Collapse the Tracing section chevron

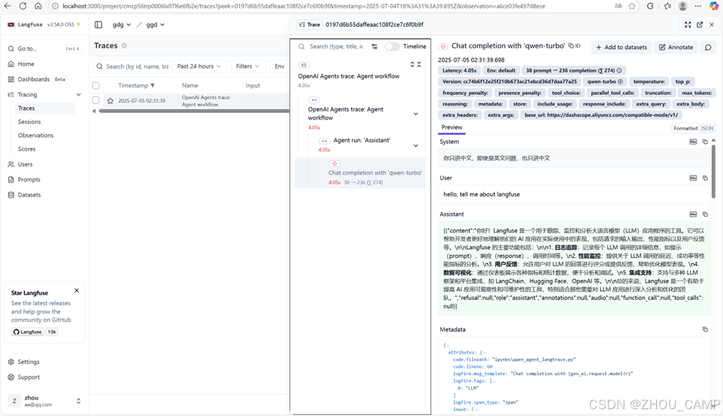click(78, 94)
